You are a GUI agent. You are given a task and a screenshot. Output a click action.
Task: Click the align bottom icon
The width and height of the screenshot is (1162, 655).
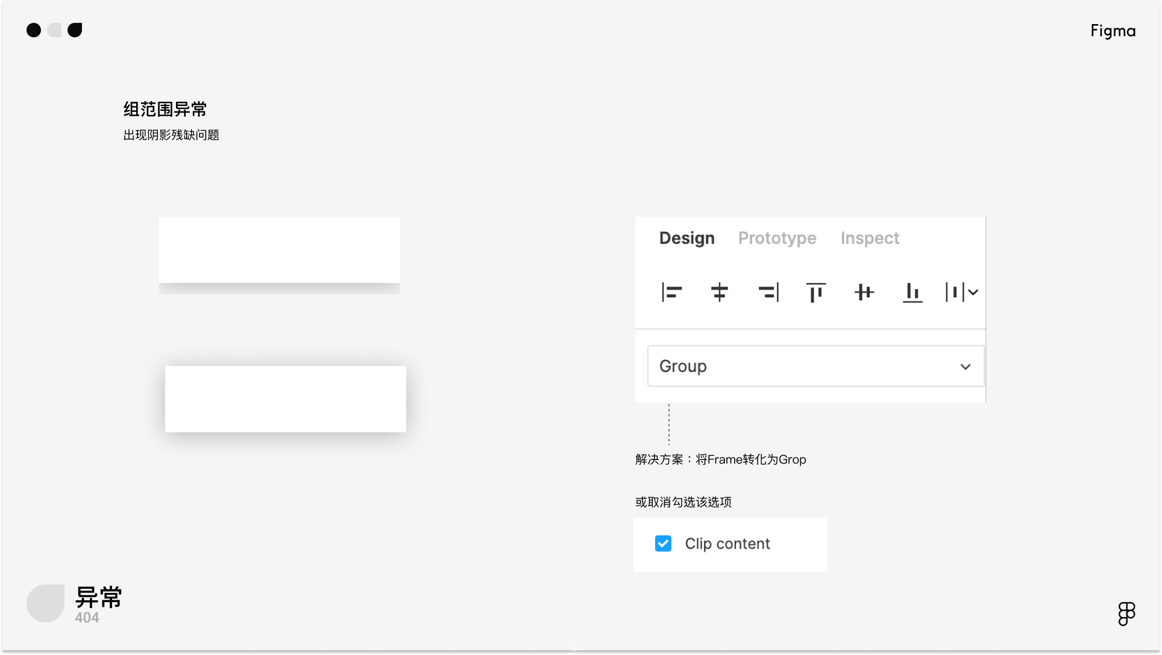(912, 293)
